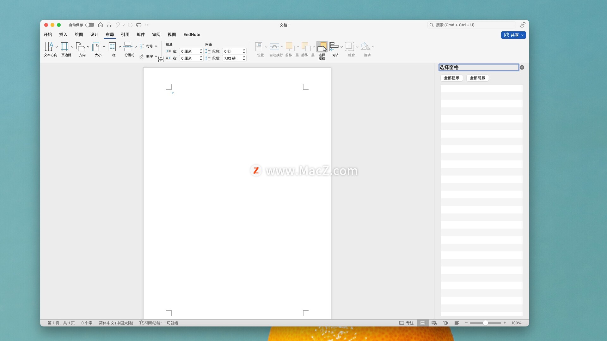Screen dimensions: 607x341
Task: Select the 布局 tab
Action: pyautogui.click(x=110, y=35)
